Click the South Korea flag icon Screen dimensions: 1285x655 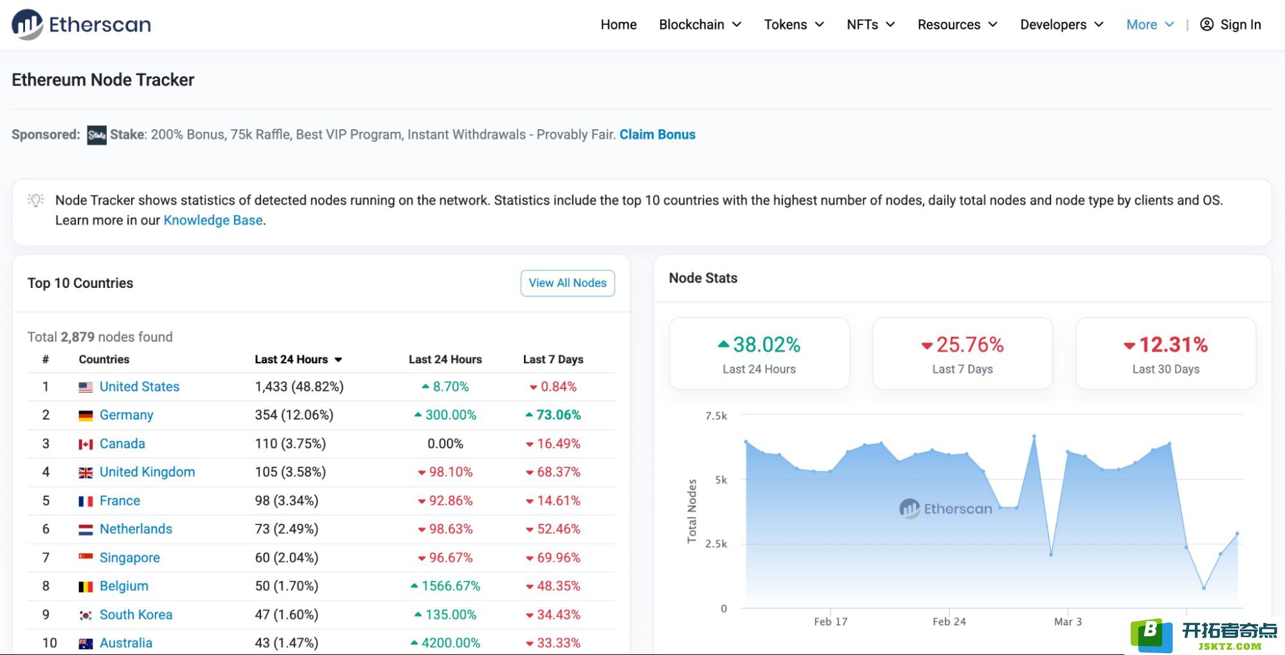click(x=85, y=615)
